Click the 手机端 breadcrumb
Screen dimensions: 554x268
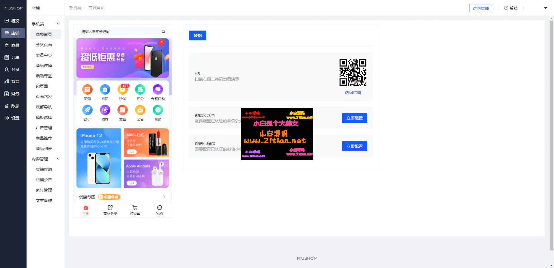pyautogui.click(x=75, y=8)
